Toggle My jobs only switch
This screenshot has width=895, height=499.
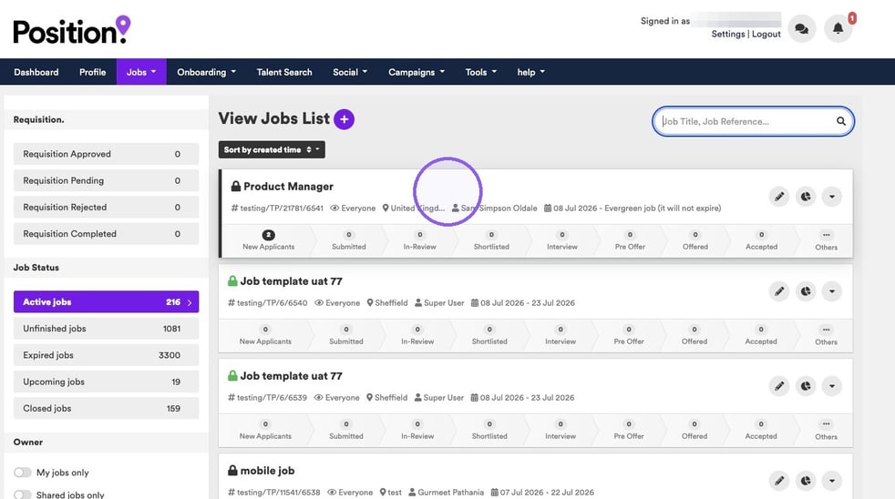[23, 473]
